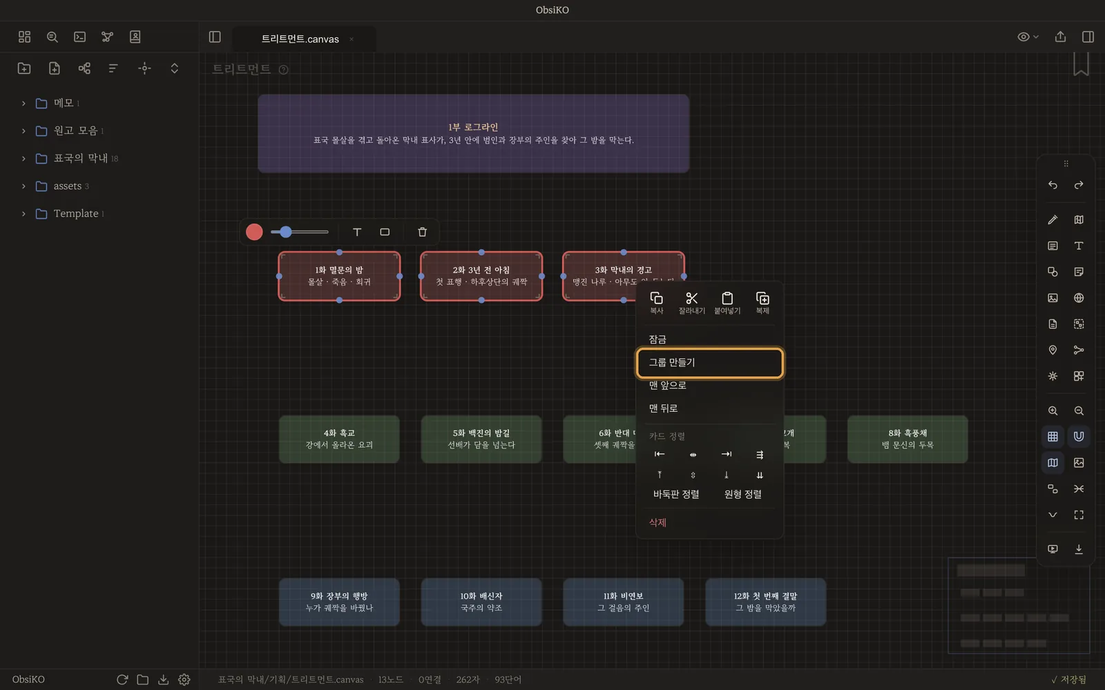1105x690 pixels.
Task: Expand the Template folder
Action: coord(23,213)
